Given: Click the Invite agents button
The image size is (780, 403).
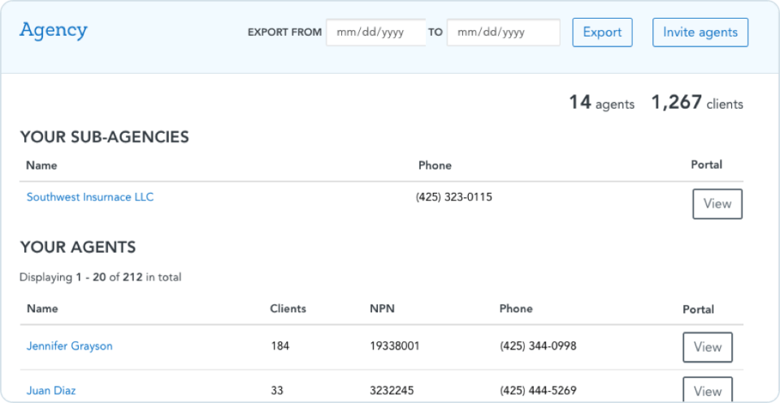Looking at the screenshot, I should [x=700, y=32].
